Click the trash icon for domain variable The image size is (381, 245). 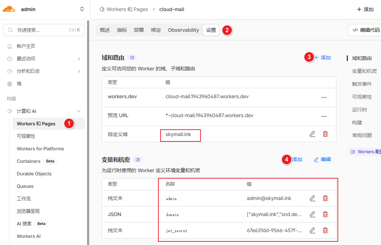coord(325,214)
